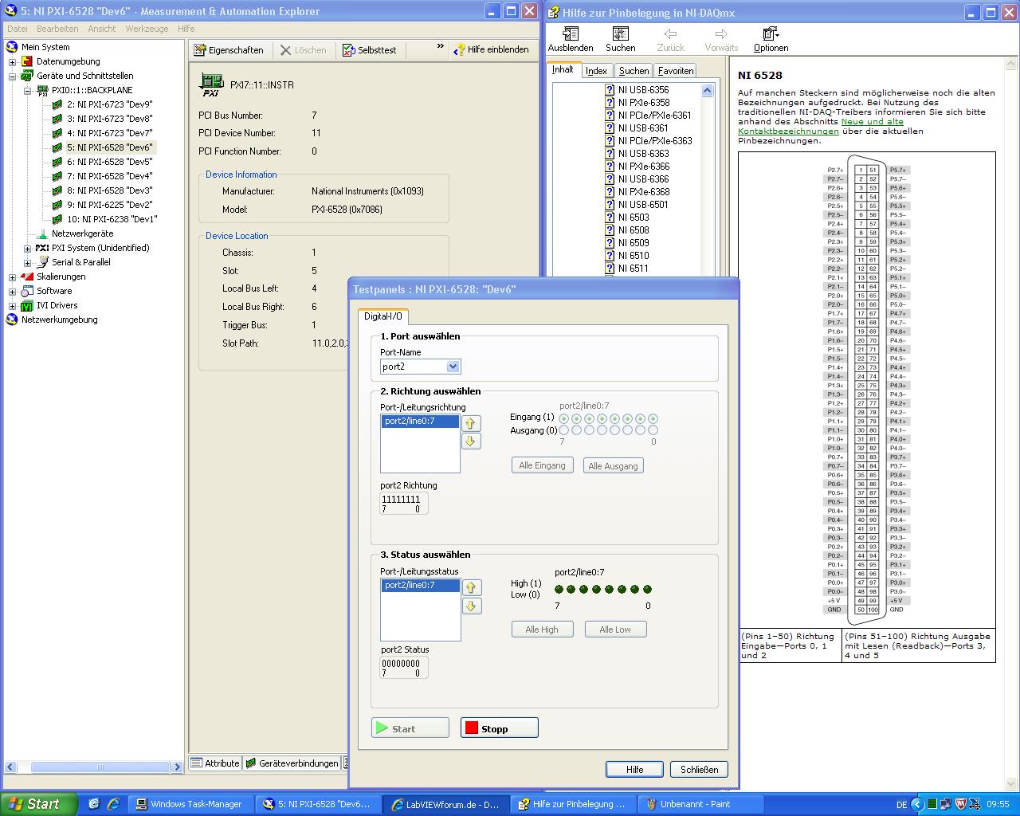Set line 7 to Ausgang radio button
The height and width of the screenshot is (816, 1020).
(564, 430)
